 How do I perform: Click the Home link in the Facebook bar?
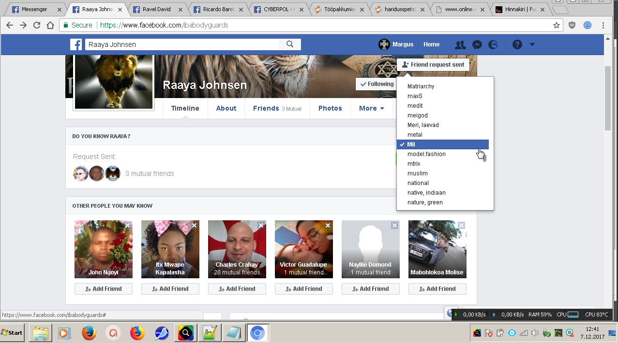point(432,44)
